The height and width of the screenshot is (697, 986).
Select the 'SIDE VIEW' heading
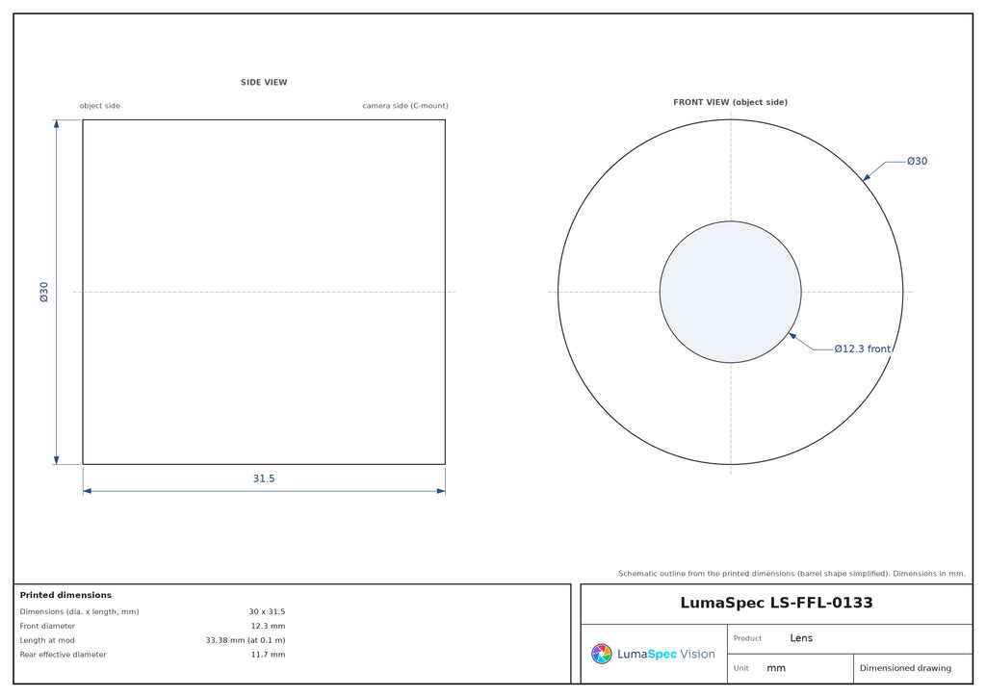pyautogui.click(x=264, y=83)
